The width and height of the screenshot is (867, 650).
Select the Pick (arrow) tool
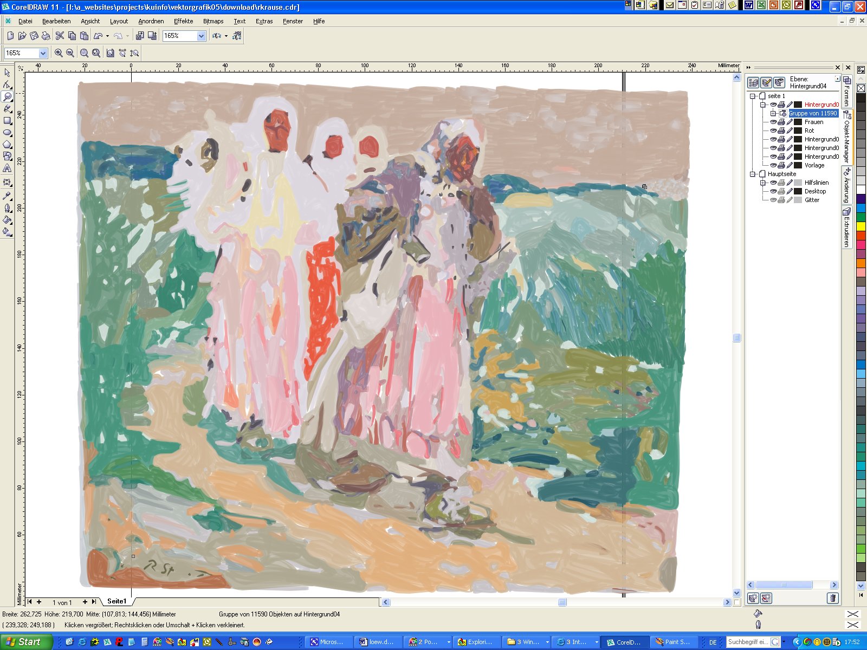point(7,73)
